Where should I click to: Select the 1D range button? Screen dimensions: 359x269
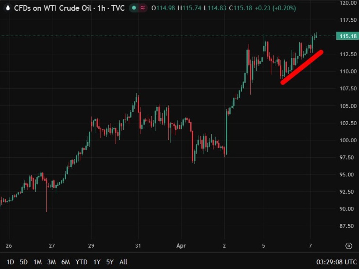pyautogui.click(x=10, y=262)
